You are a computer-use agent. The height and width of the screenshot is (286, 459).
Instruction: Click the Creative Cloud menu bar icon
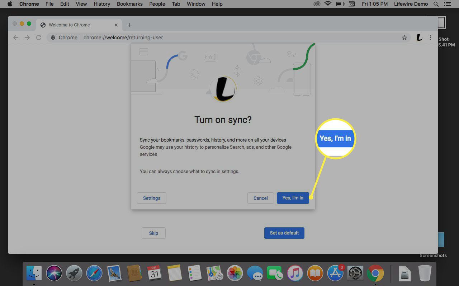[x=317, y=4]
